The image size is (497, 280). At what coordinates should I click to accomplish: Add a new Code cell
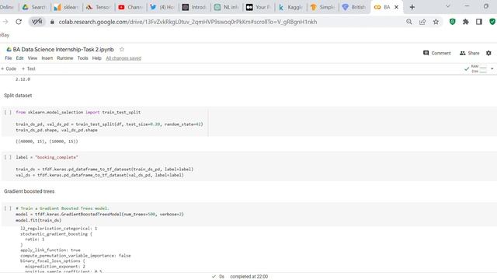[9, 68]
